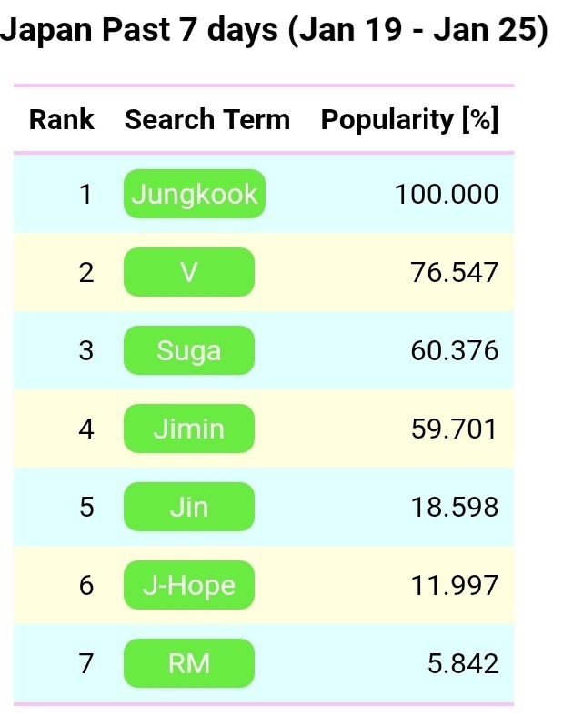Select the 5.842 popularity cell
This screenshot has width=583, height=716.
tap(463, 663)
